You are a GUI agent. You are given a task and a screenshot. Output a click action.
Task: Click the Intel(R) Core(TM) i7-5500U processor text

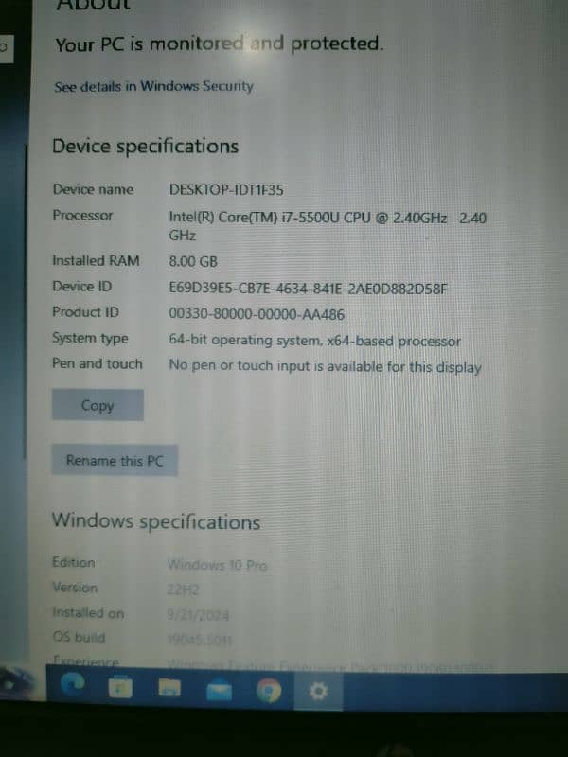327,226
